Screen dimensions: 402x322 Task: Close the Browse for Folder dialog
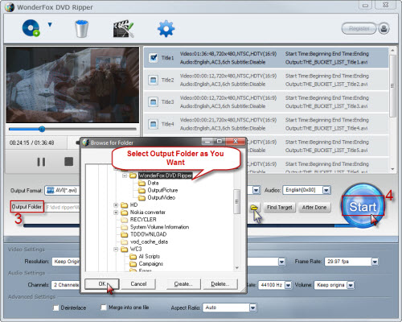pos(236,141)
